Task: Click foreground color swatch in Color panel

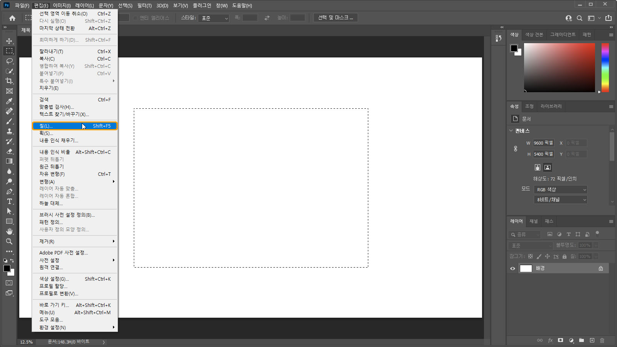Action: click(x=514, y=48)
